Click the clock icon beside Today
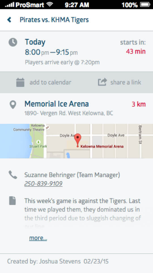 [x=13, y=42]
